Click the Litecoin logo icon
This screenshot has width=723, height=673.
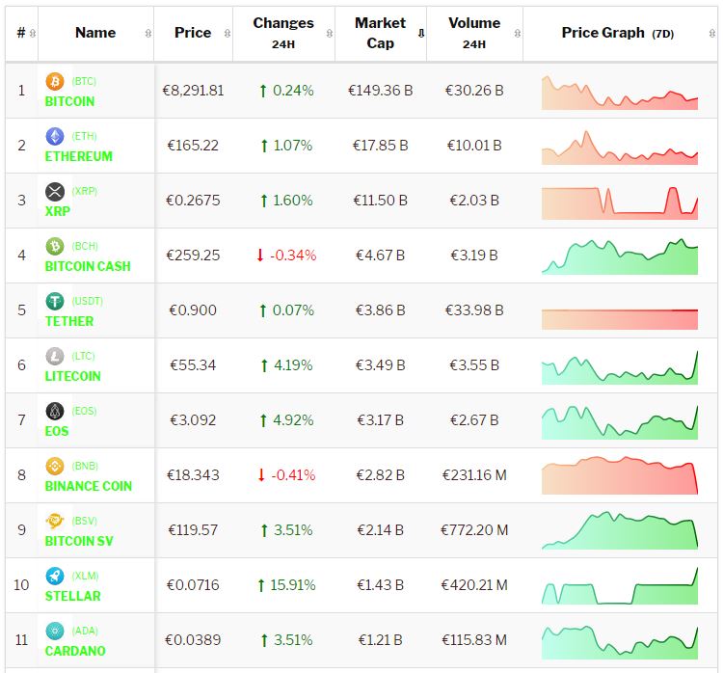55,357
